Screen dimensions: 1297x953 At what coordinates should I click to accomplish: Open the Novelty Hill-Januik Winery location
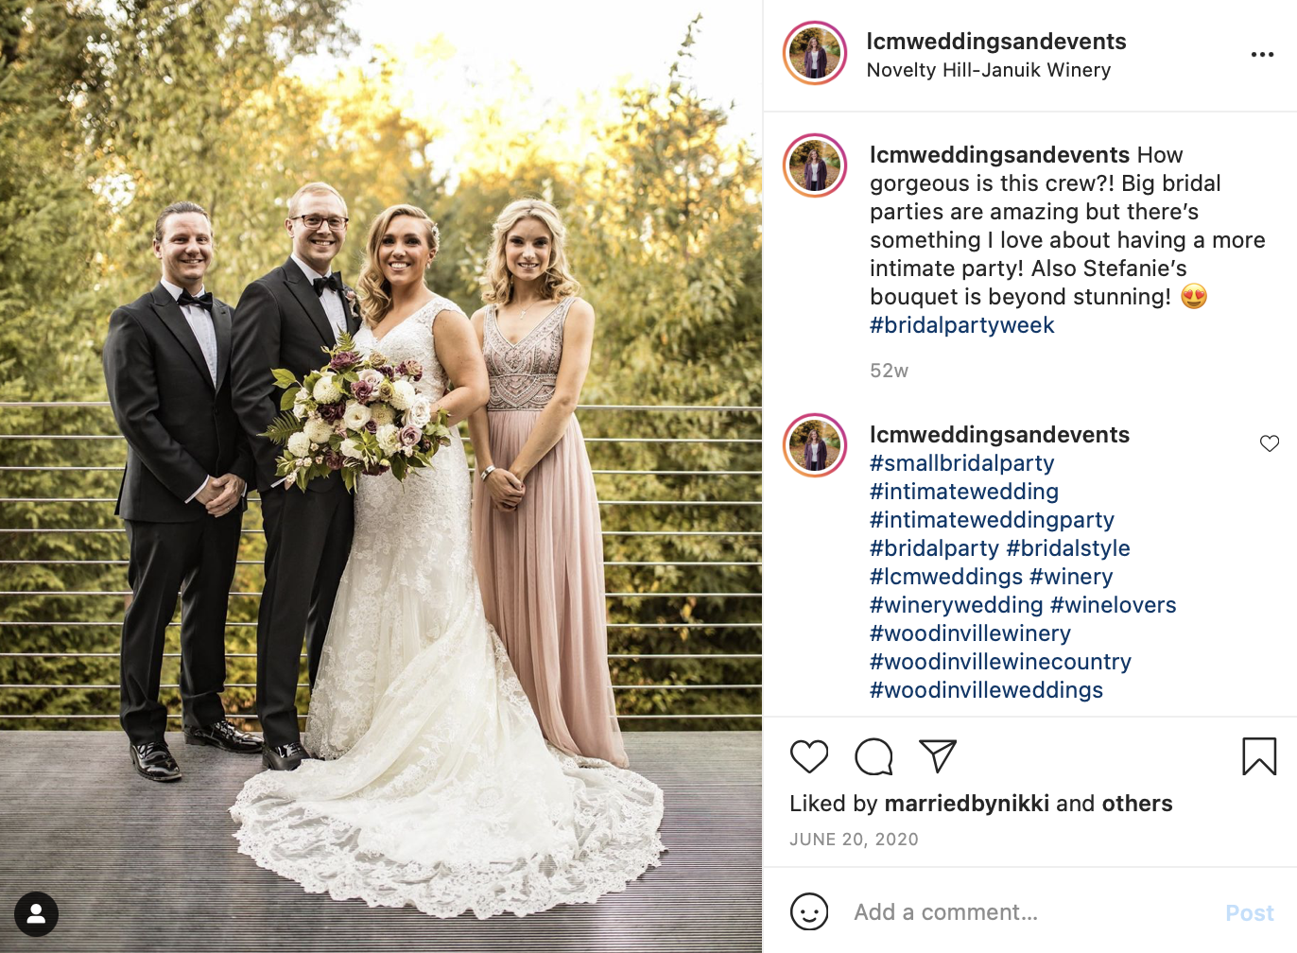click(989, 70)
